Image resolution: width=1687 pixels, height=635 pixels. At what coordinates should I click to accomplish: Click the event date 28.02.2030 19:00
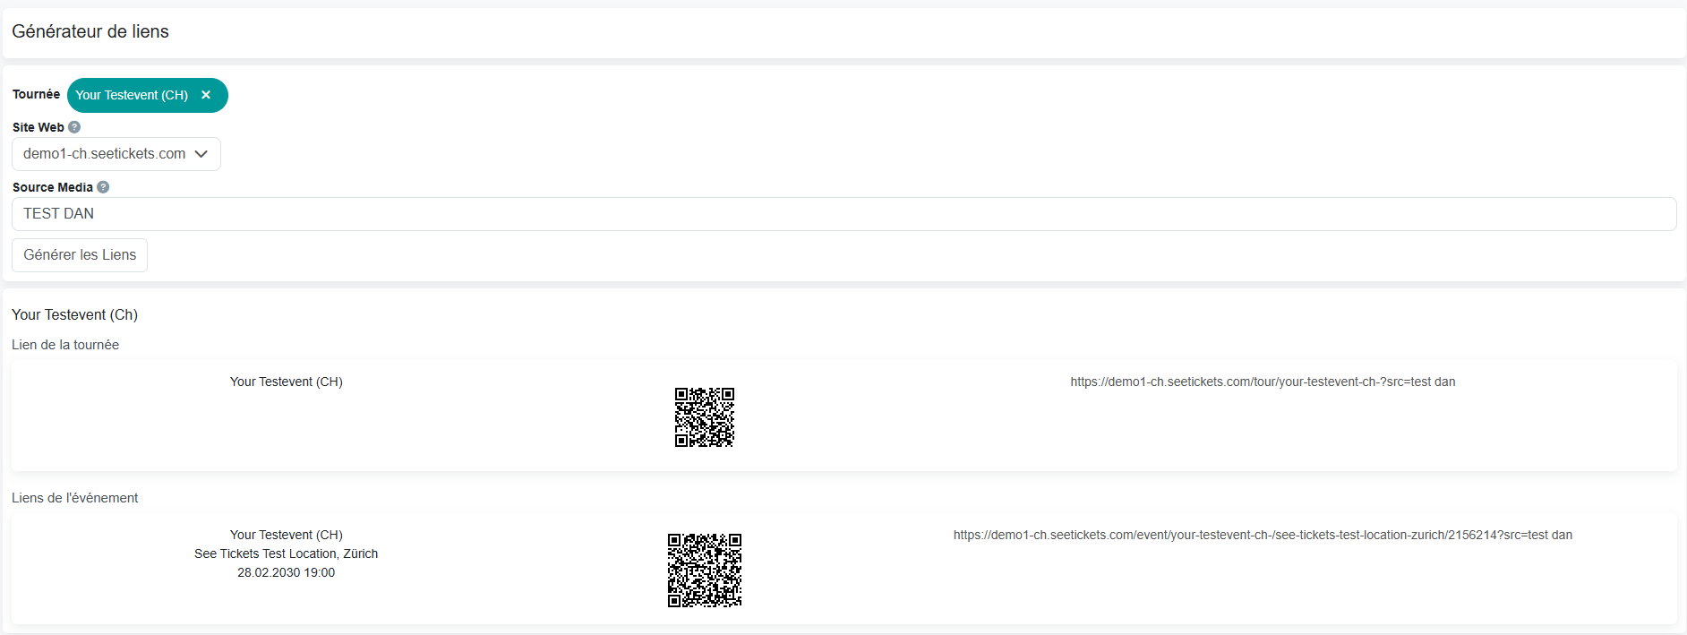coord(286,572)
